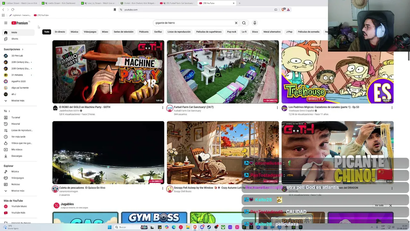Viewport: 410px width, 231px height.
Task: Select the Series de televisión filter chip
Action: [x=123, y=32]
